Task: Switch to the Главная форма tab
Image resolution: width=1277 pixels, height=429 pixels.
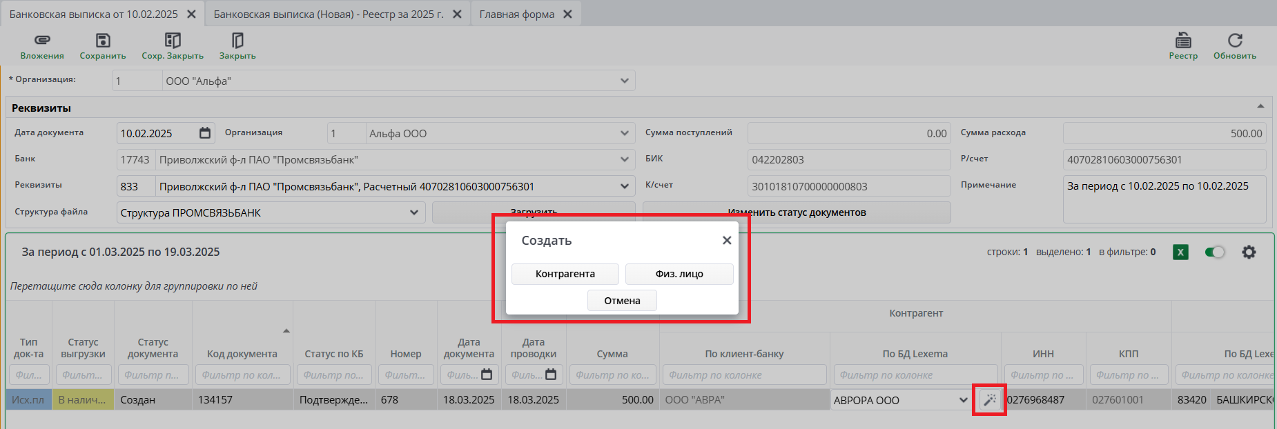Action: [517, 14]
